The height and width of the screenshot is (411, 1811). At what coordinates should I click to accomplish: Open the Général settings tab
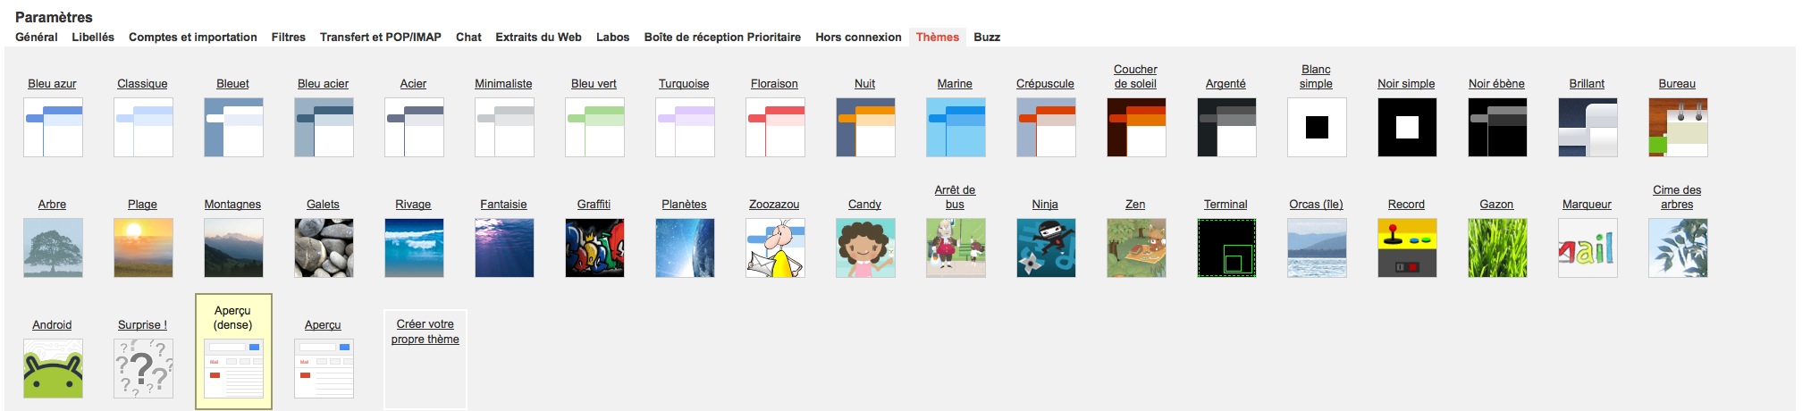click(x=37, y=37)
